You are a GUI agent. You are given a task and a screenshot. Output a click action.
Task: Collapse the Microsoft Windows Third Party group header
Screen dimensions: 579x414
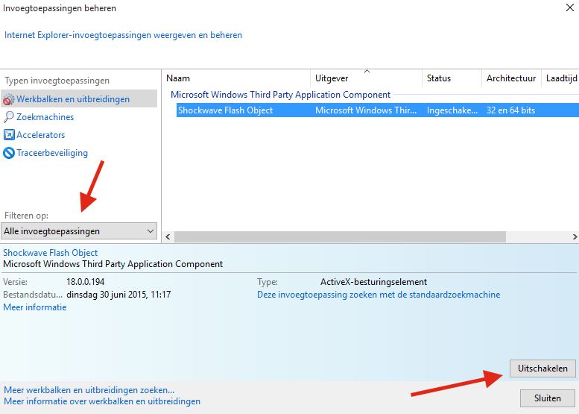280,95
